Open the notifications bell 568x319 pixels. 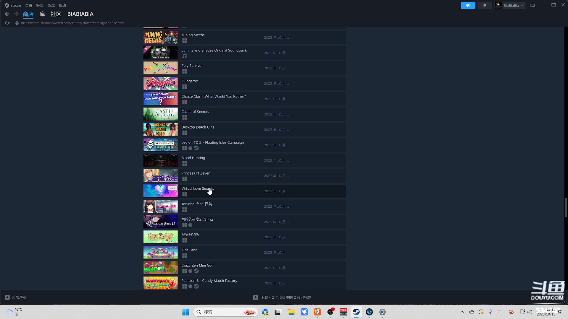point(485,5)
